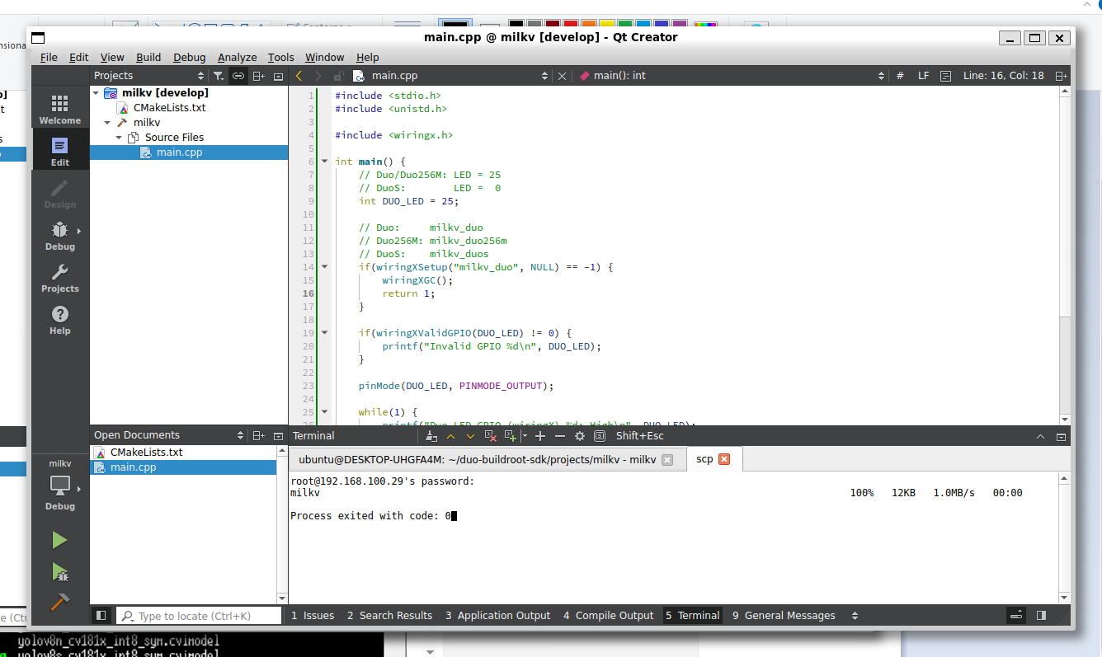
Task: Zoom in terminal with plus icon
Action: [540, 436]
